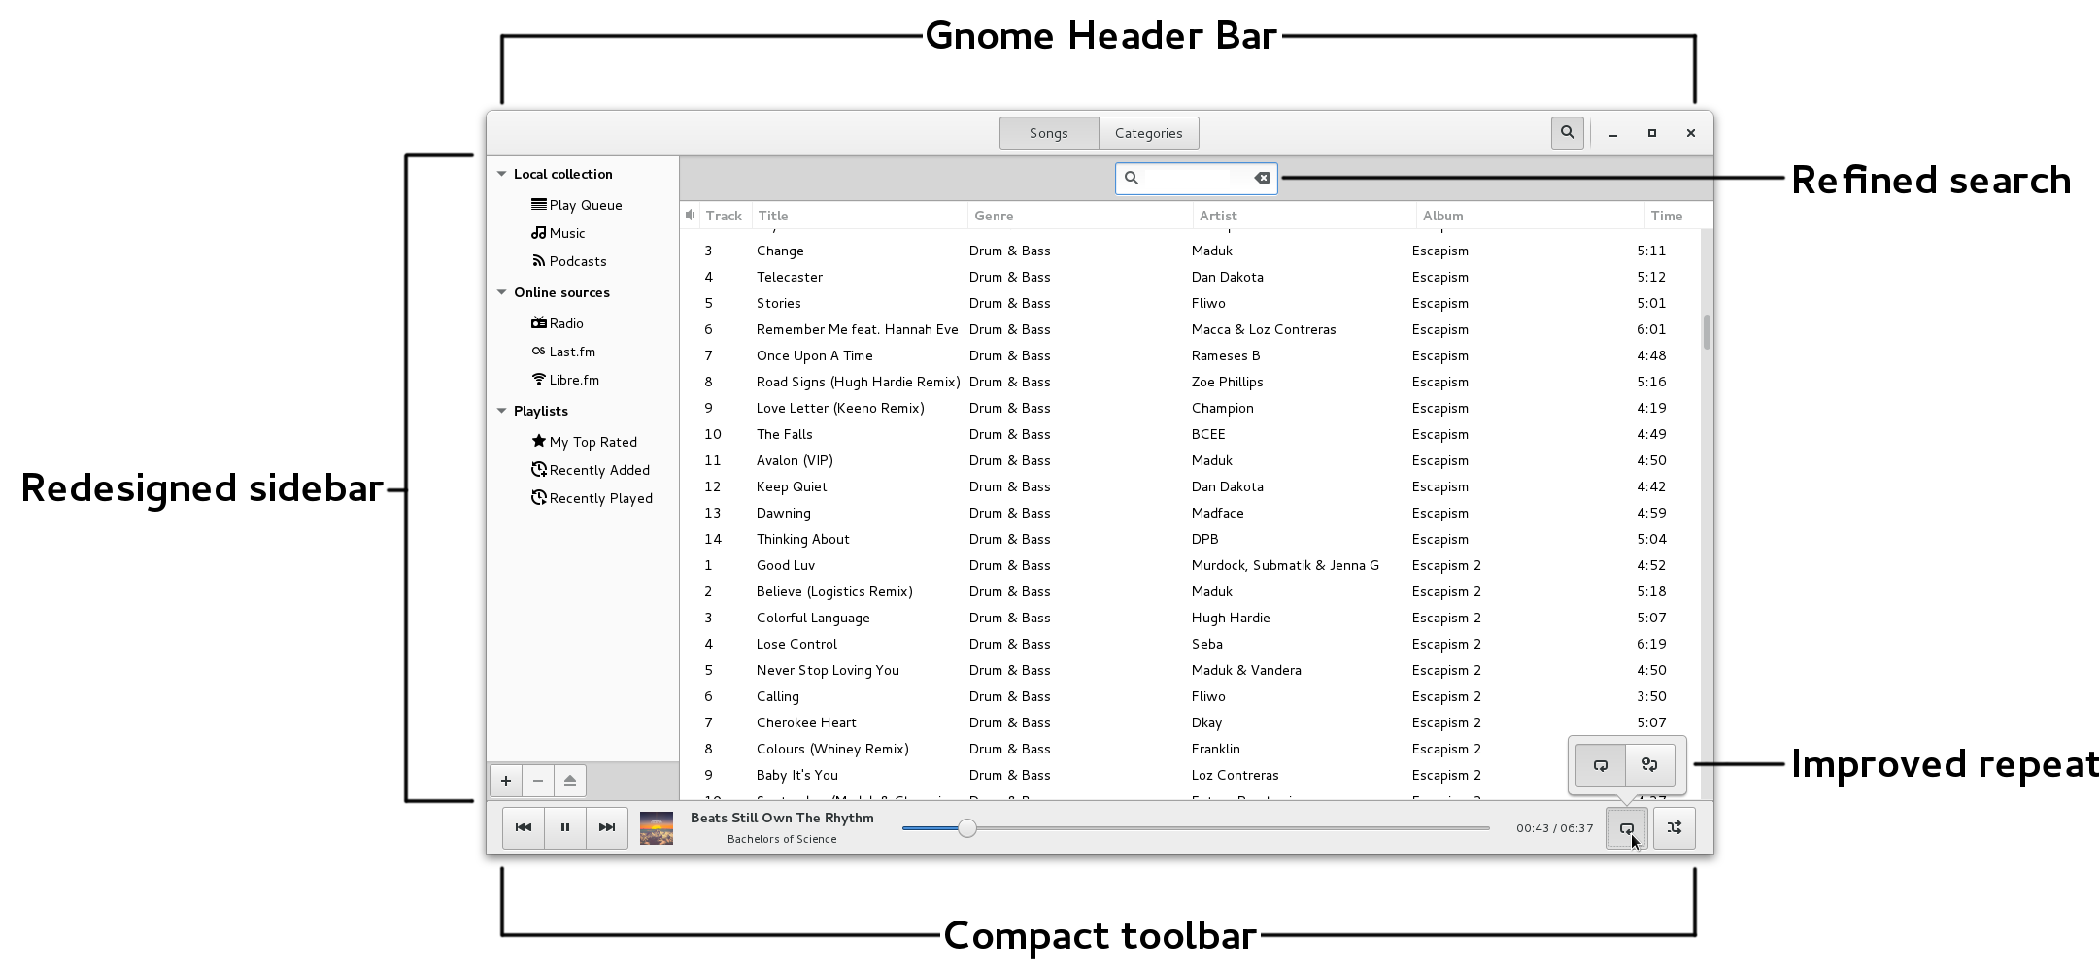
Task: Collapse the Online sources section
Action: [x=501, y=291]
